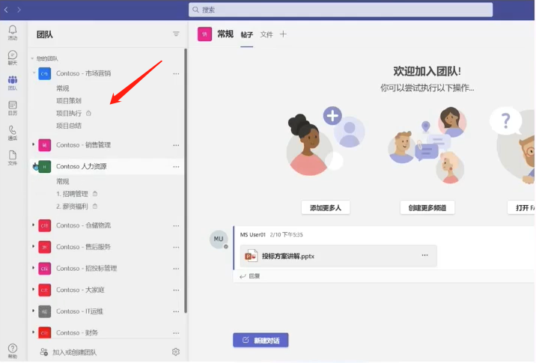Click the 添加更多人 button

326,208
